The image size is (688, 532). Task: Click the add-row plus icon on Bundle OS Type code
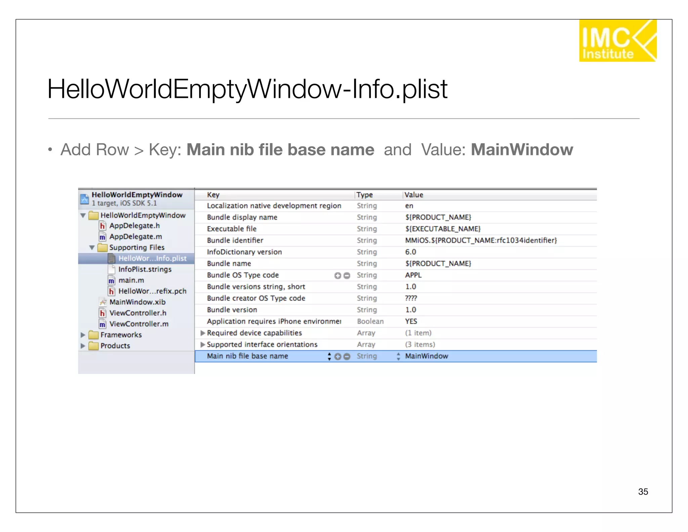[x=338, y=276]
